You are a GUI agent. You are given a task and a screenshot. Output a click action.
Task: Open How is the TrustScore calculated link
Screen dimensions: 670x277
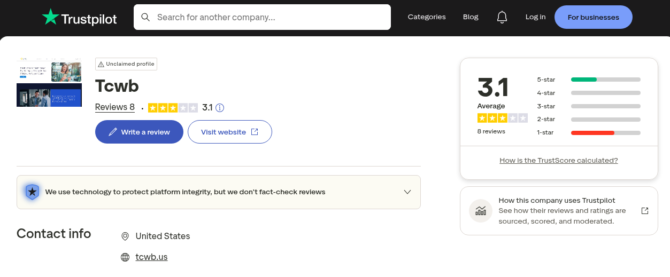coord(558,160)
